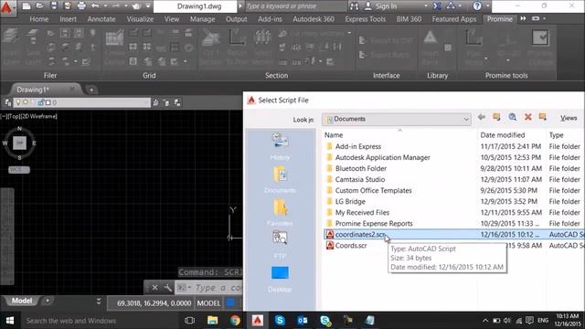This screenshot has height=329, width=585.
Task: Close the command line with its X icon
Action: point(154,288)
